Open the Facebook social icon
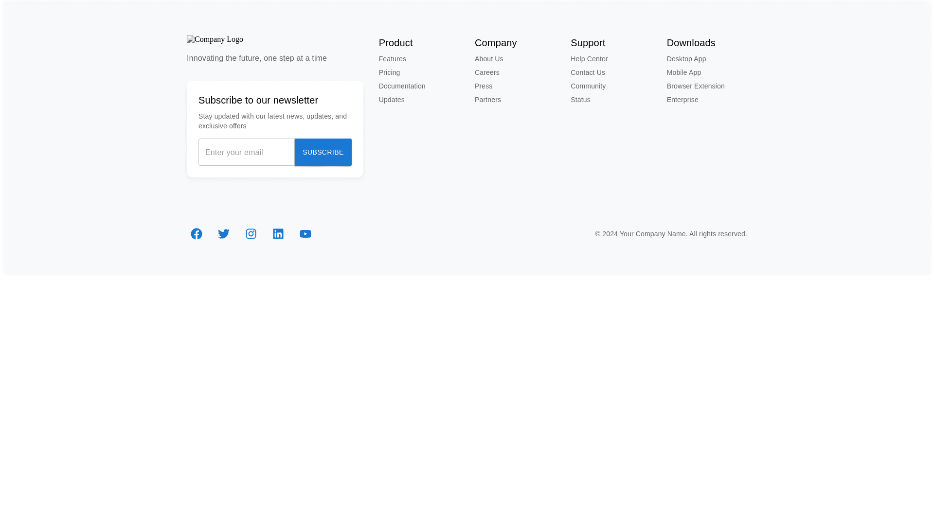Viewport: 934px width, 525px height. point(197,234)
